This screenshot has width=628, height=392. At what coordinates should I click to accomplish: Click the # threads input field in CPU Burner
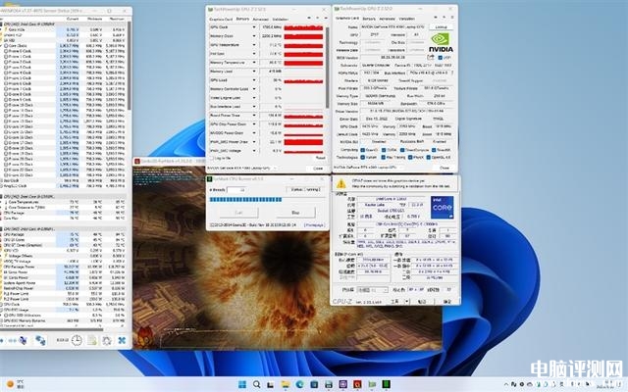236,189
